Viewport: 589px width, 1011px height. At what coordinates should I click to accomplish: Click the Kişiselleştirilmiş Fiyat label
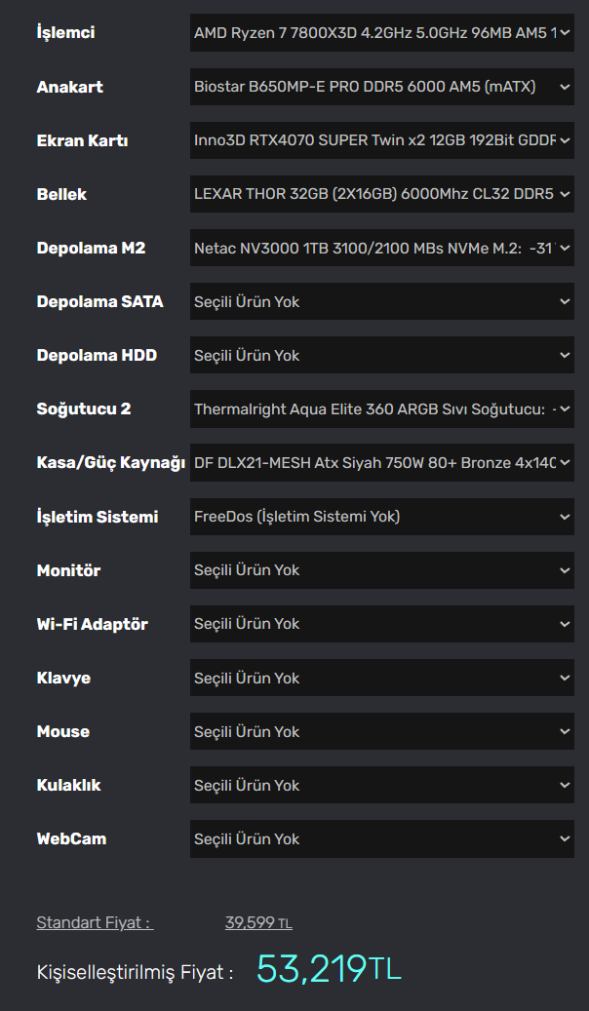click(x=135, y=972)
